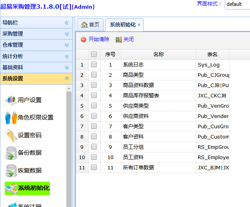
Task: Close the System Initialization (系统初始化) tab
Action: 139,25
